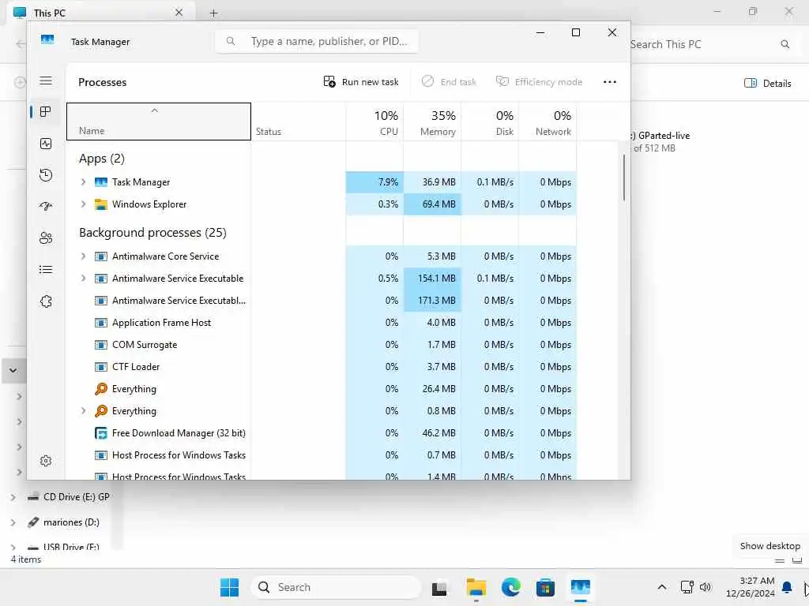Open the Details list icon in sidebar
Viewport: 809px width, 606px height.
pos(46,270)
